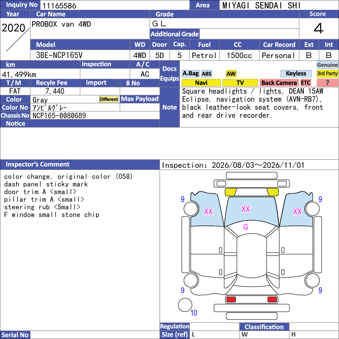The height and width of the screenshot is (339, 339).
Task: Click the Keyless equipment badge
Action: click(x=296, y=74)
